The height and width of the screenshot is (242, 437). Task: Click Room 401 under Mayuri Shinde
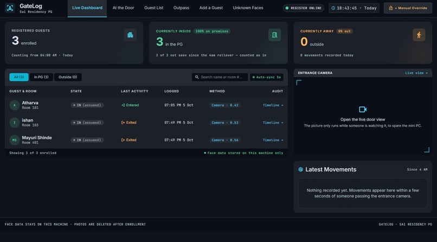pyautogui.click(x=30, y=143)
